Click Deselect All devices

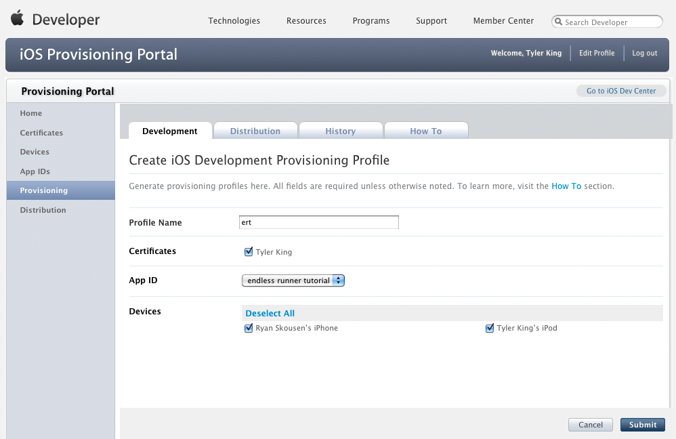point(270,313)
